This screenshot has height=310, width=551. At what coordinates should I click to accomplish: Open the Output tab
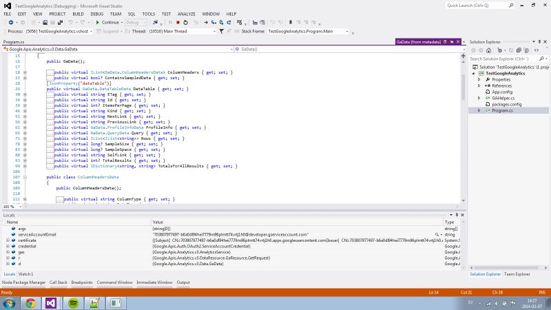tap(183, 282)
